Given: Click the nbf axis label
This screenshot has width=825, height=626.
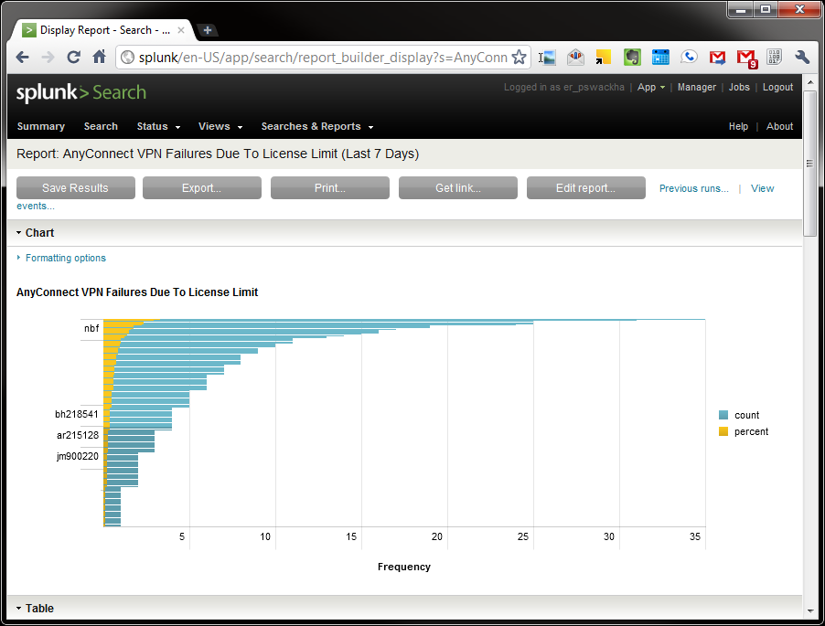Looking at the screenshot, I should (91, 328).
